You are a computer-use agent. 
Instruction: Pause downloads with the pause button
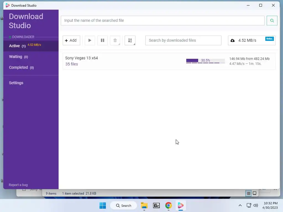coord(102,40)
